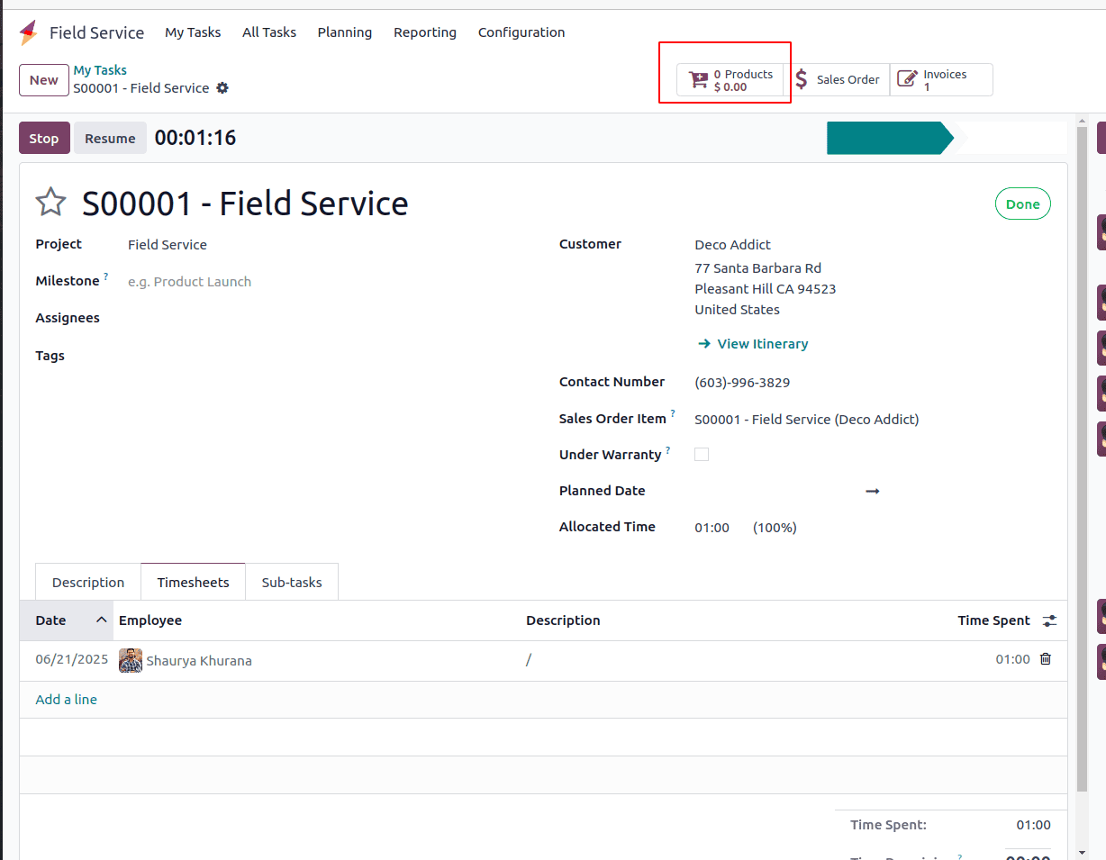Screen dimensions: 1106x860
Task: Switch to the Sub-tasks tab
Action: [292, 583]
